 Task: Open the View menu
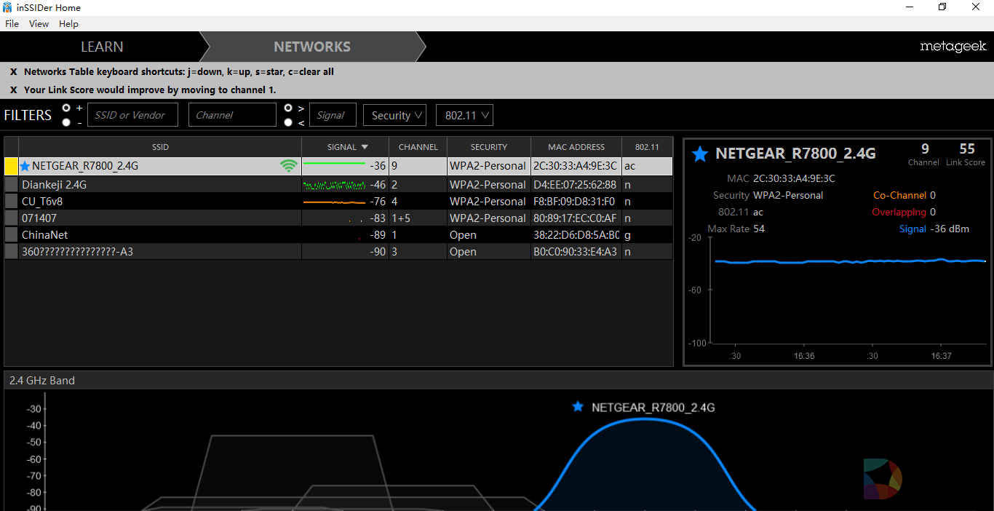coord(39,24)
